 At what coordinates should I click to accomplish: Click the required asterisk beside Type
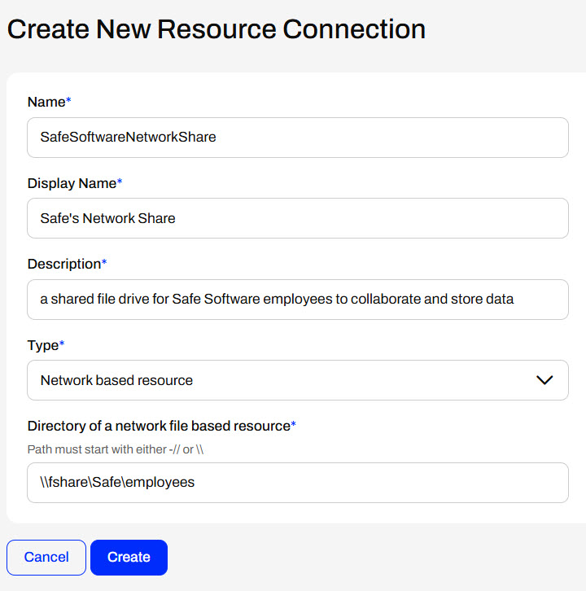[62, 344]
